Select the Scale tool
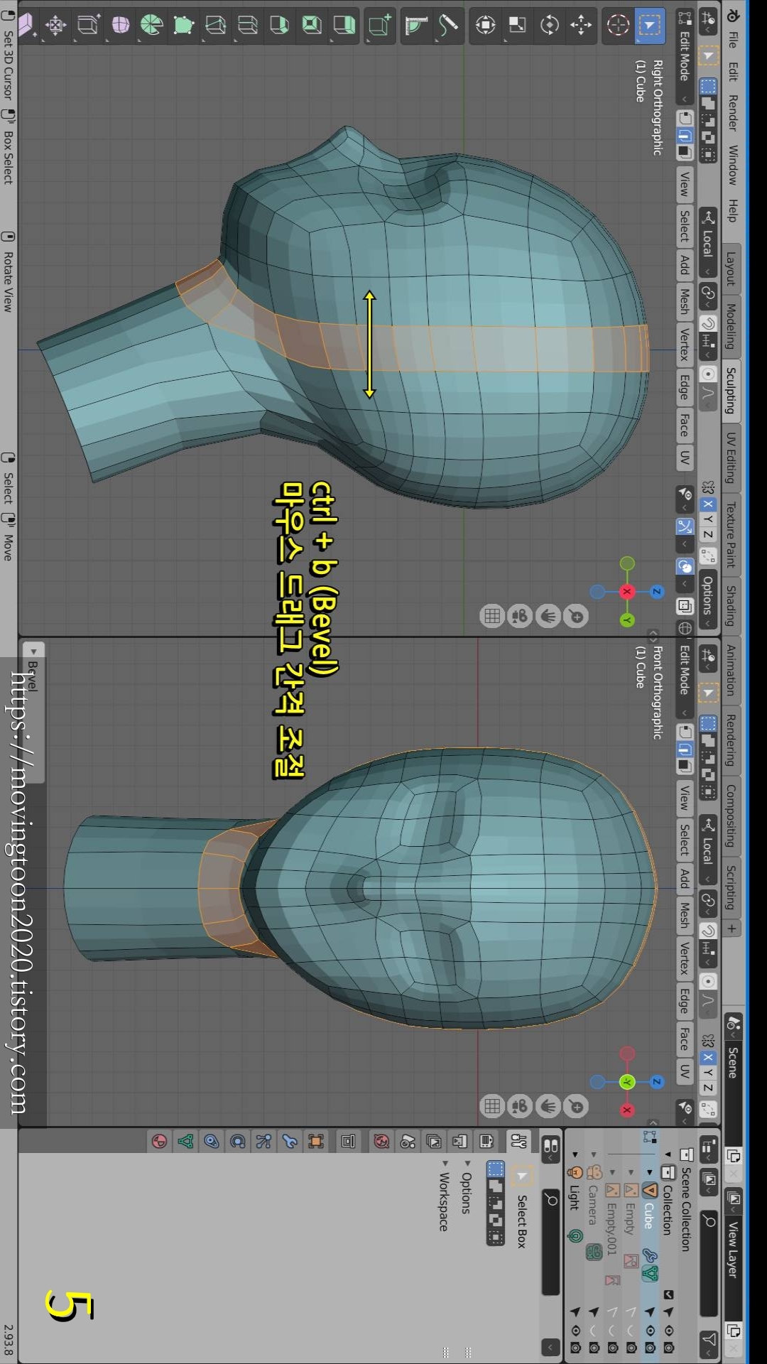767x1364 pixels. pyautogui.click(x=518, y=26)
